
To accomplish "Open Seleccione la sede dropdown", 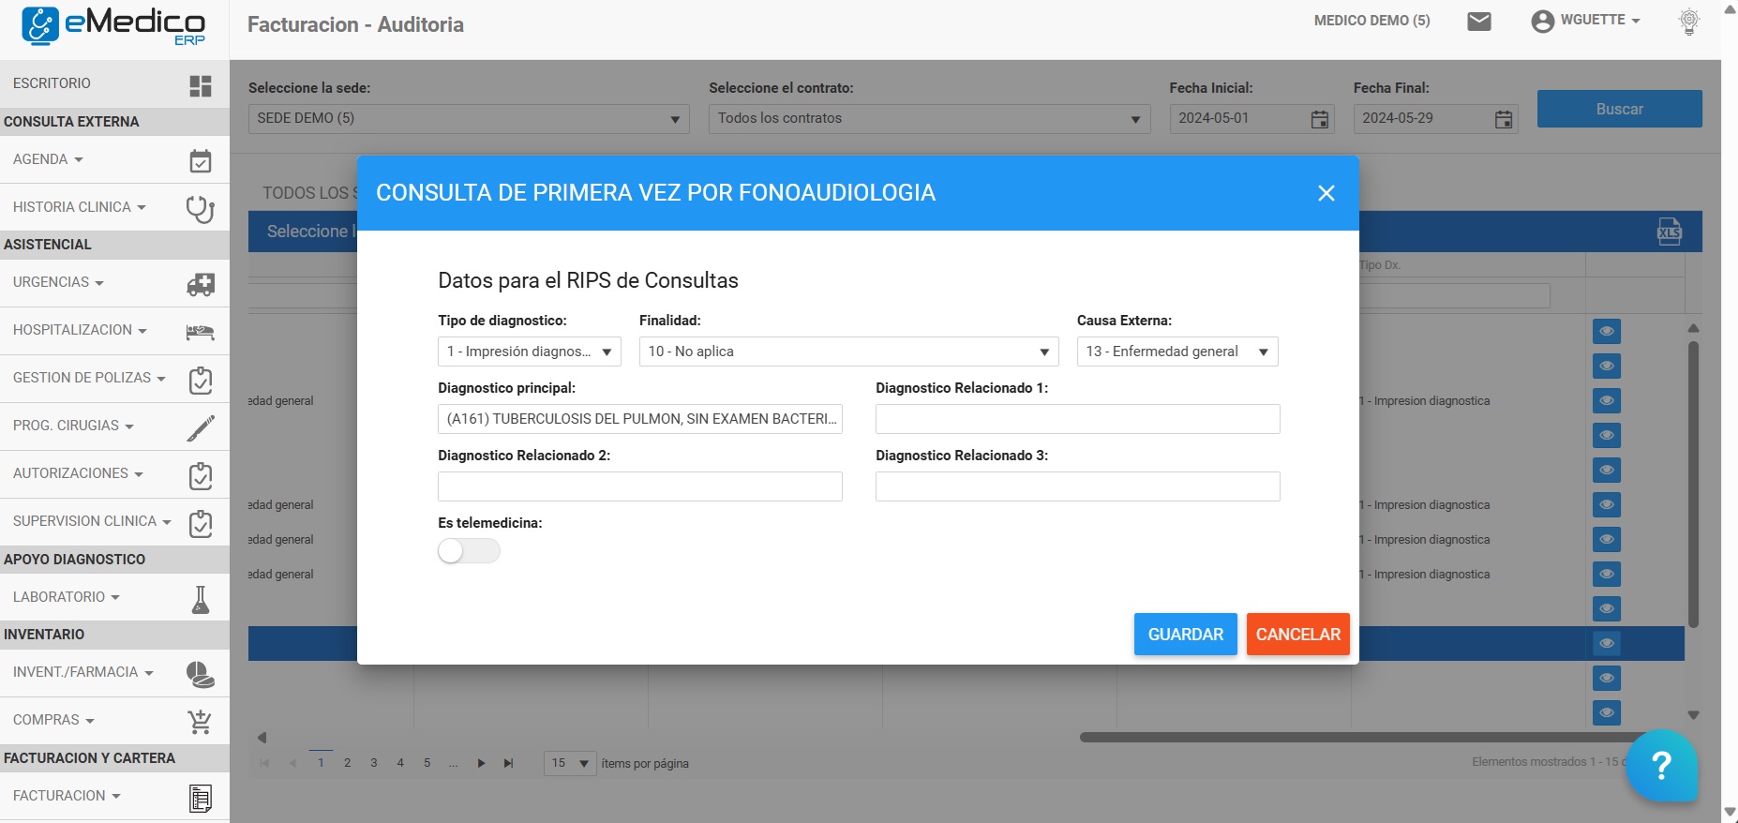I will pyautogui.click(x=469, y=119).
